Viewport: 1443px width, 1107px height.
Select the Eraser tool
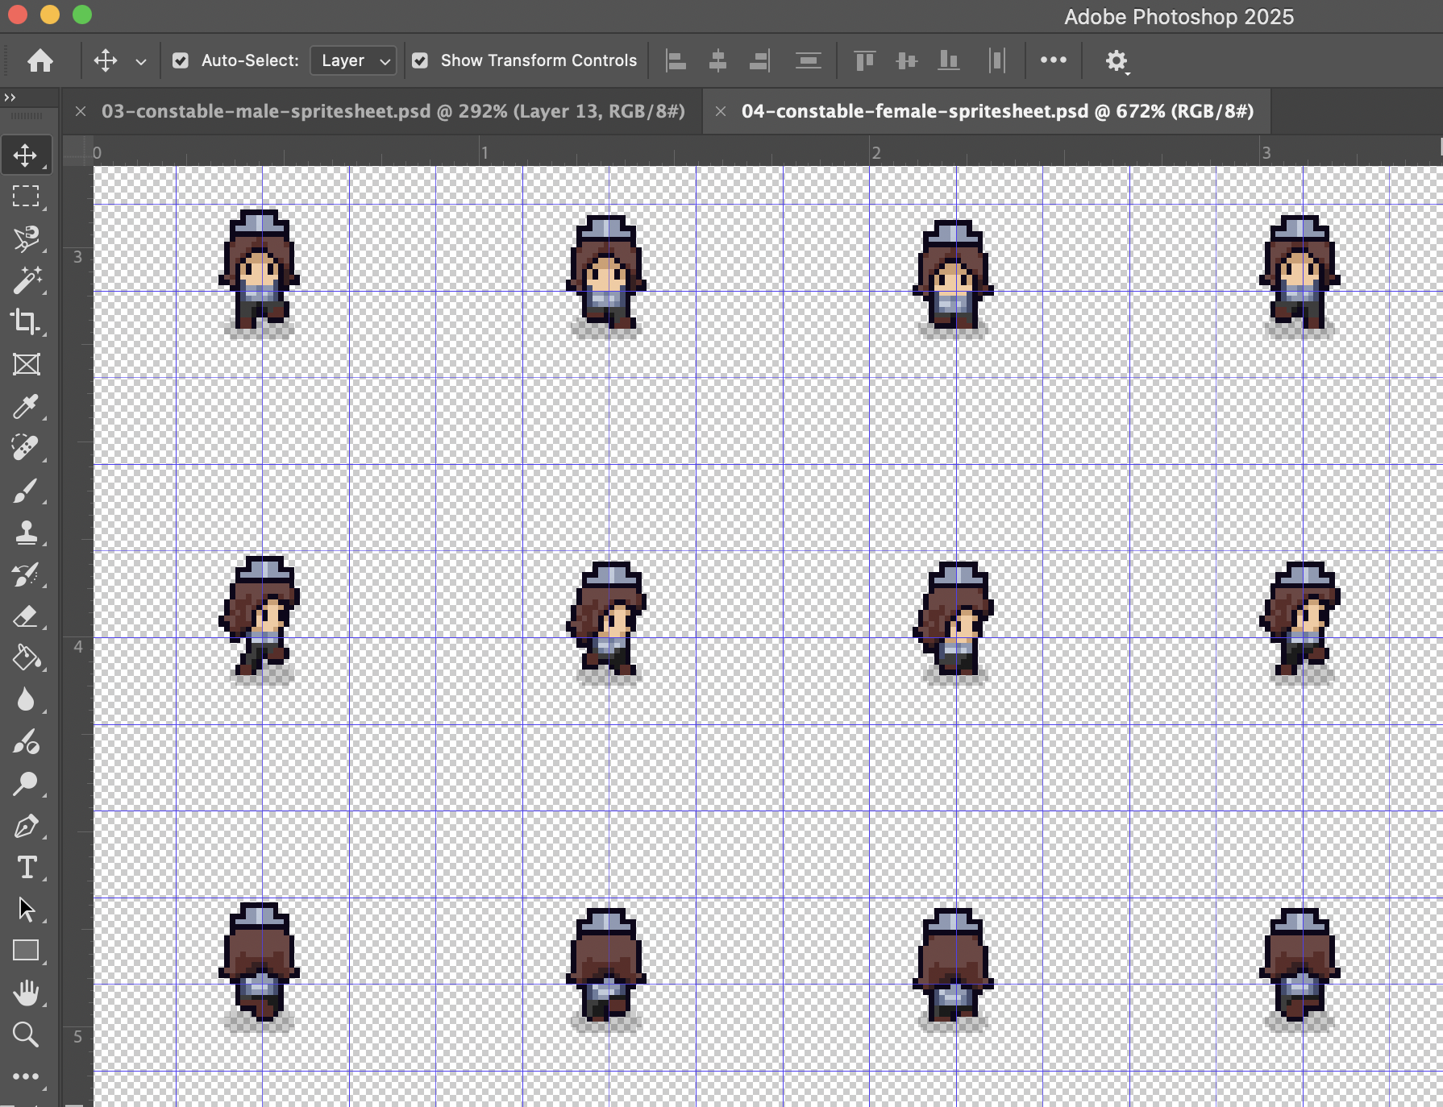[x=26, y=616]
